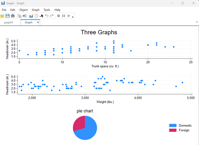Click the Weight plot's "Headroom (in.)" y-axis title

(x=7, y=85)
